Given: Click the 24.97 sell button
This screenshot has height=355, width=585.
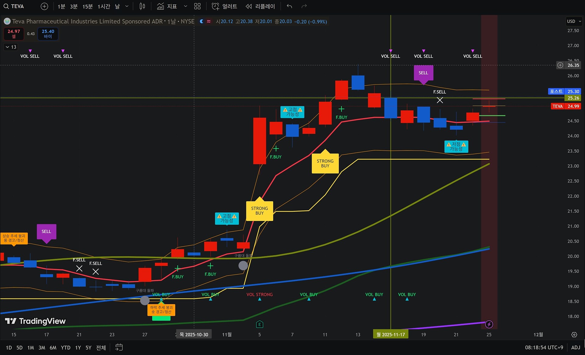Looking at the screenshot, I should coord(14,34).
